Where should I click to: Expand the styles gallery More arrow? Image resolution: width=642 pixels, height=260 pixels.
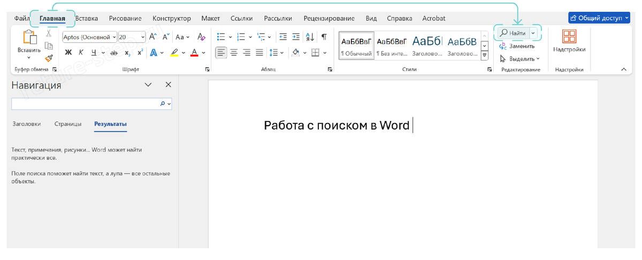[x=485, y=55]
